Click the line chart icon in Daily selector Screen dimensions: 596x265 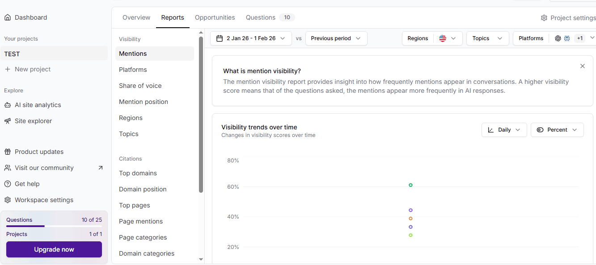point(491,130)
